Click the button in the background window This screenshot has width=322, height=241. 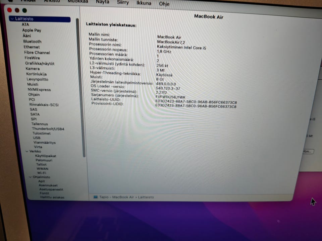[x=308, y=151]
